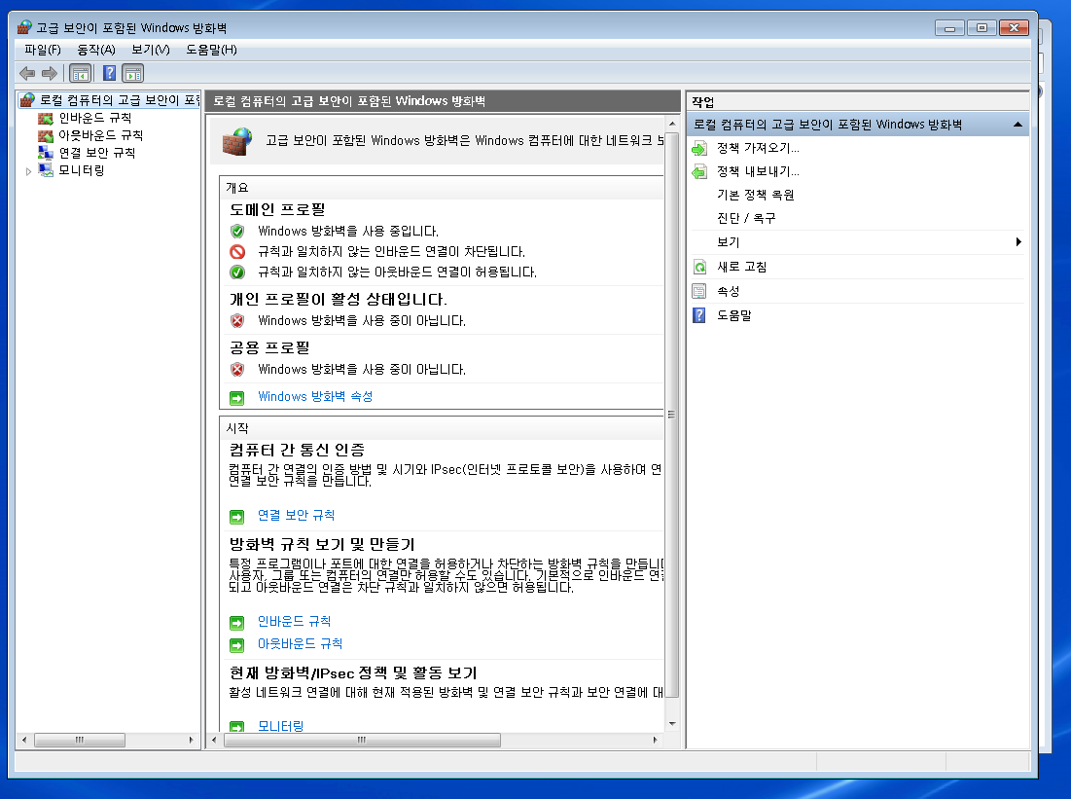Click red blocked icon for inbound connections
Viewport: 1071px width, 799px height.
coord(237,251)
